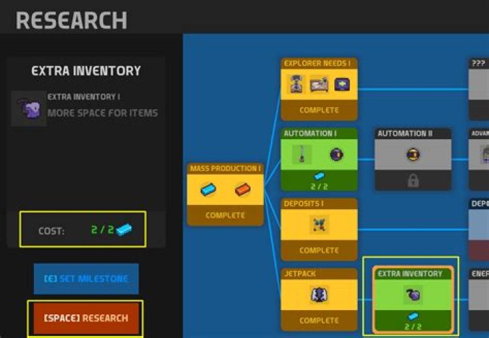Select the Jetpack node title

300,274
